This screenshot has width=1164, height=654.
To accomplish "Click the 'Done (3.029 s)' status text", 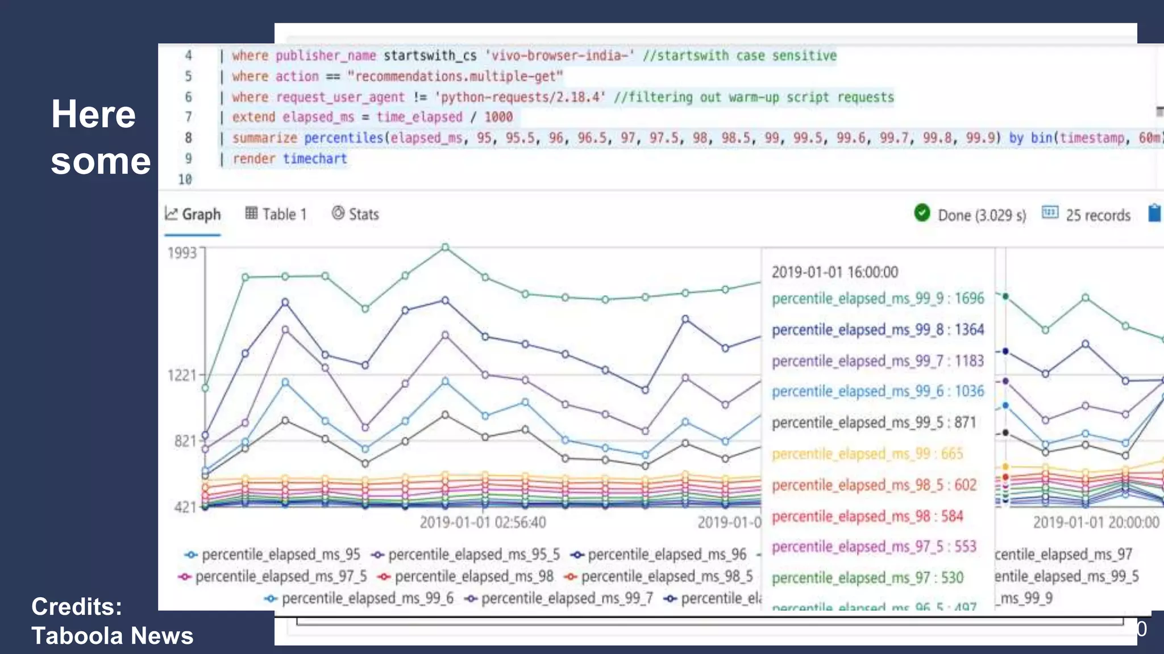I will pos(982,215).
